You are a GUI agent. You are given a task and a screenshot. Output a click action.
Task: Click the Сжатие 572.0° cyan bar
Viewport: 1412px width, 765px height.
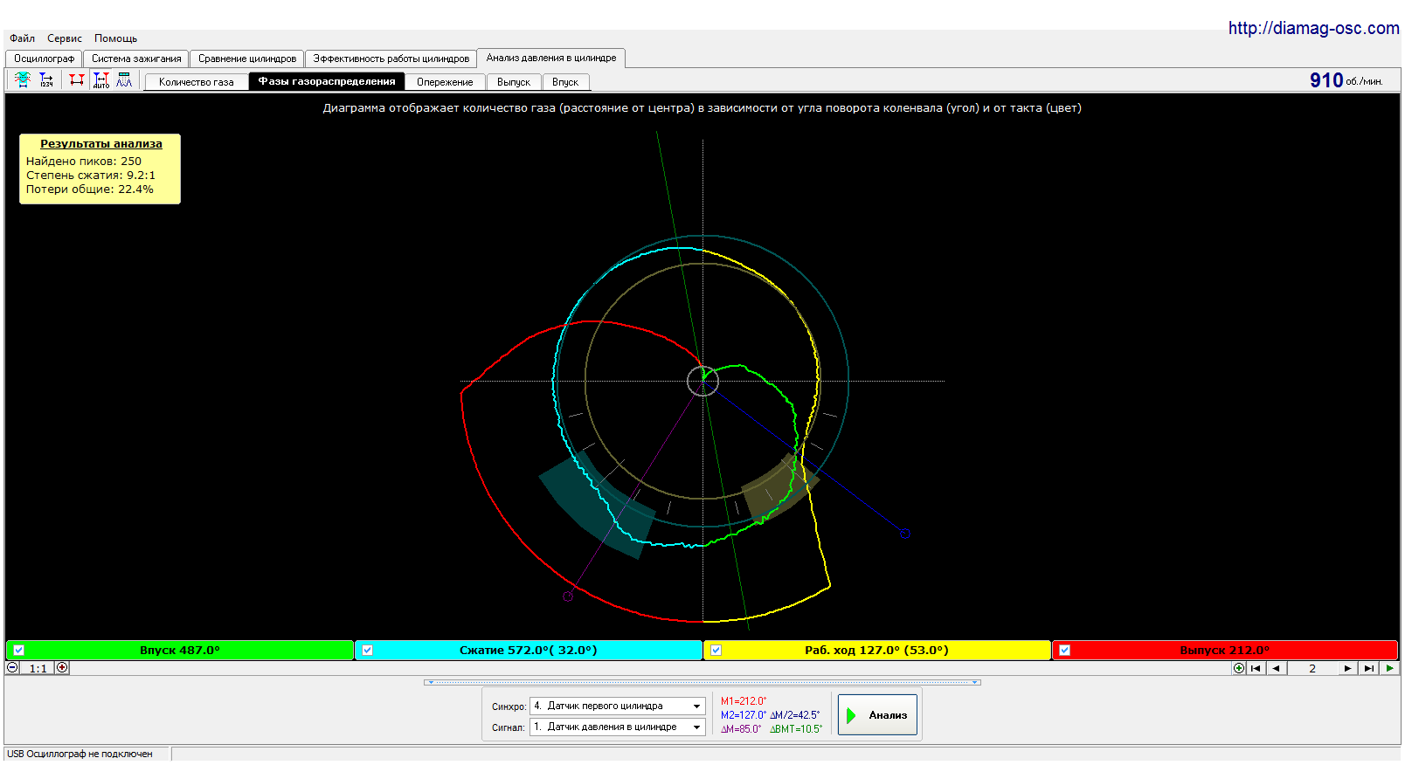point(529,651)
